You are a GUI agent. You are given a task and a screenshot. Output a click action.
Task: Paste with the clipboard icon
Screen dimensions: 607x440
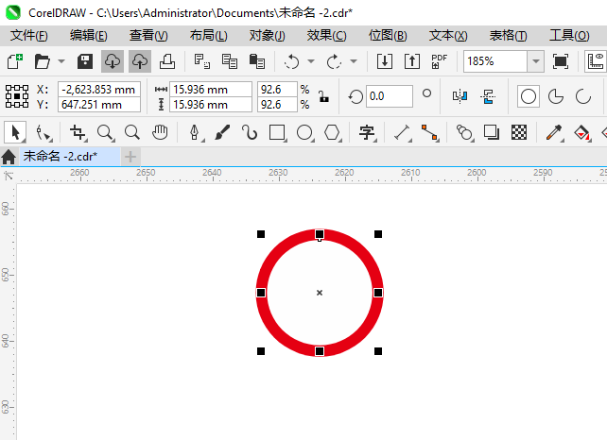coord(256,61)
